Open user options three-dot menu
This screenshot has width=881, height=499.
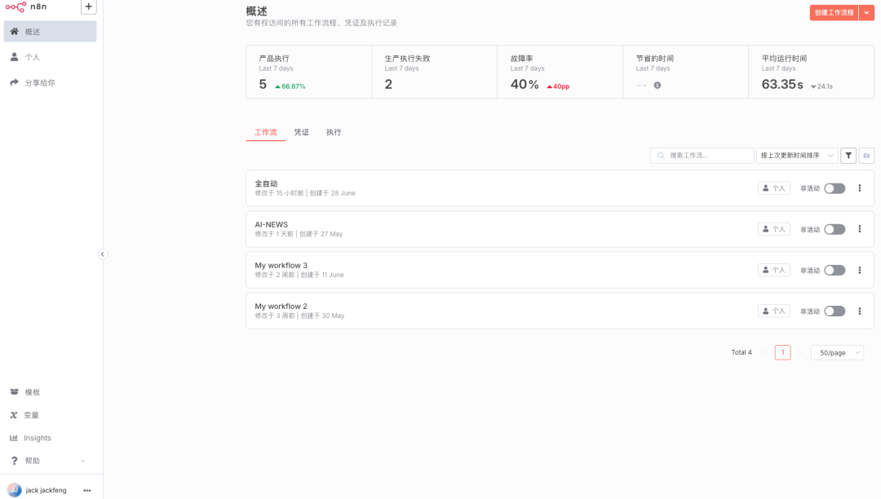pos(87,490)
